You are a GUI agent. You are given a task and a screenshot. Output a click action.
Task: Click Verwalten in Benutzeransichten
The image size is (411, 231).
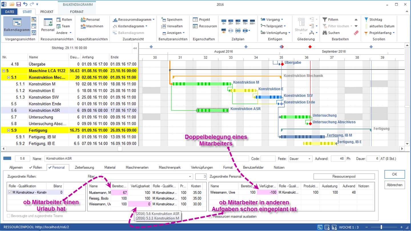[172, 26]
